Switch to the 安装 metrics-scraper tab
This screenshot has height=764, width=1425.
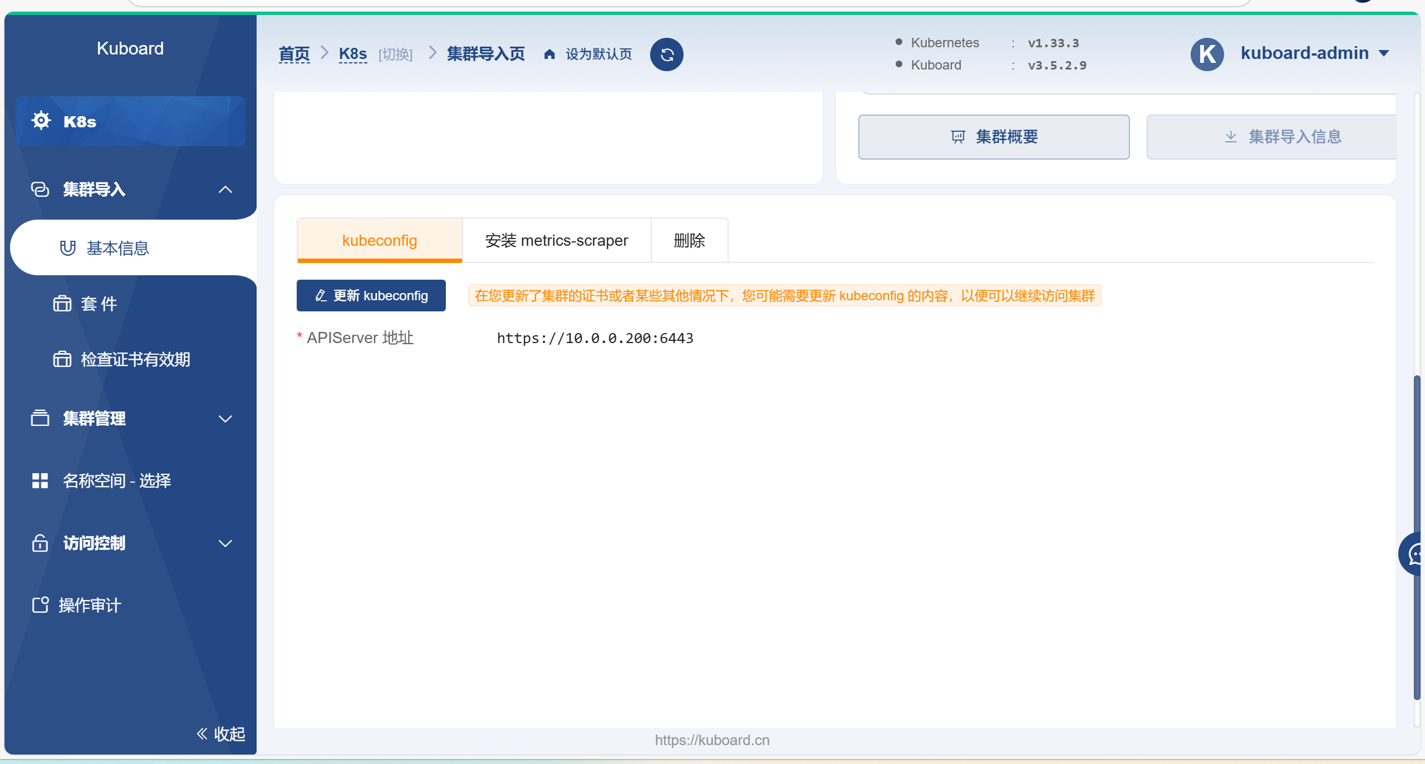click(x=556, y=240)
